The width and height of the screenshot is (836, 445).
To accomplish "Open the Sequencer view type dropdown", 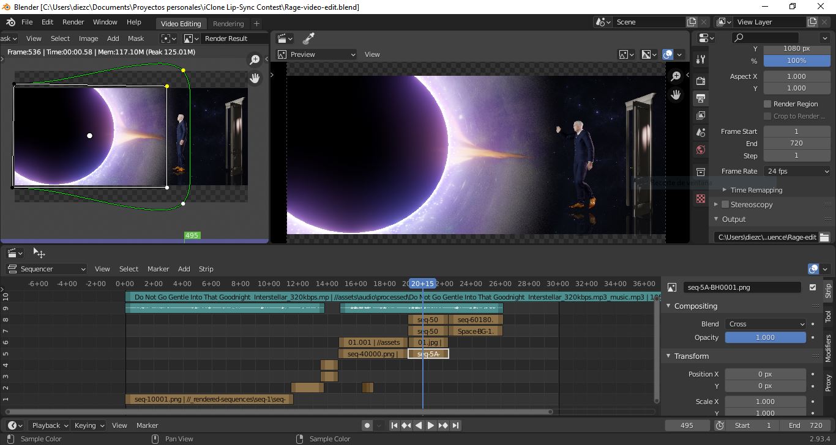I will (47, 269).
